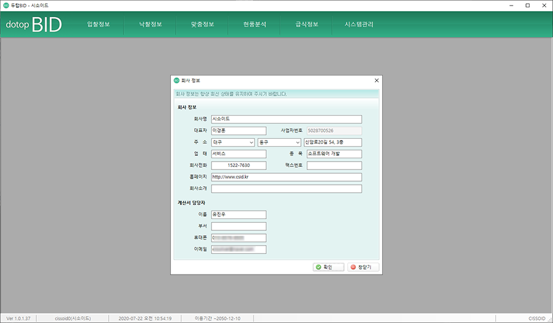
Task: Open the 입찰정보 menu
Action: click(x=98, y=25)
